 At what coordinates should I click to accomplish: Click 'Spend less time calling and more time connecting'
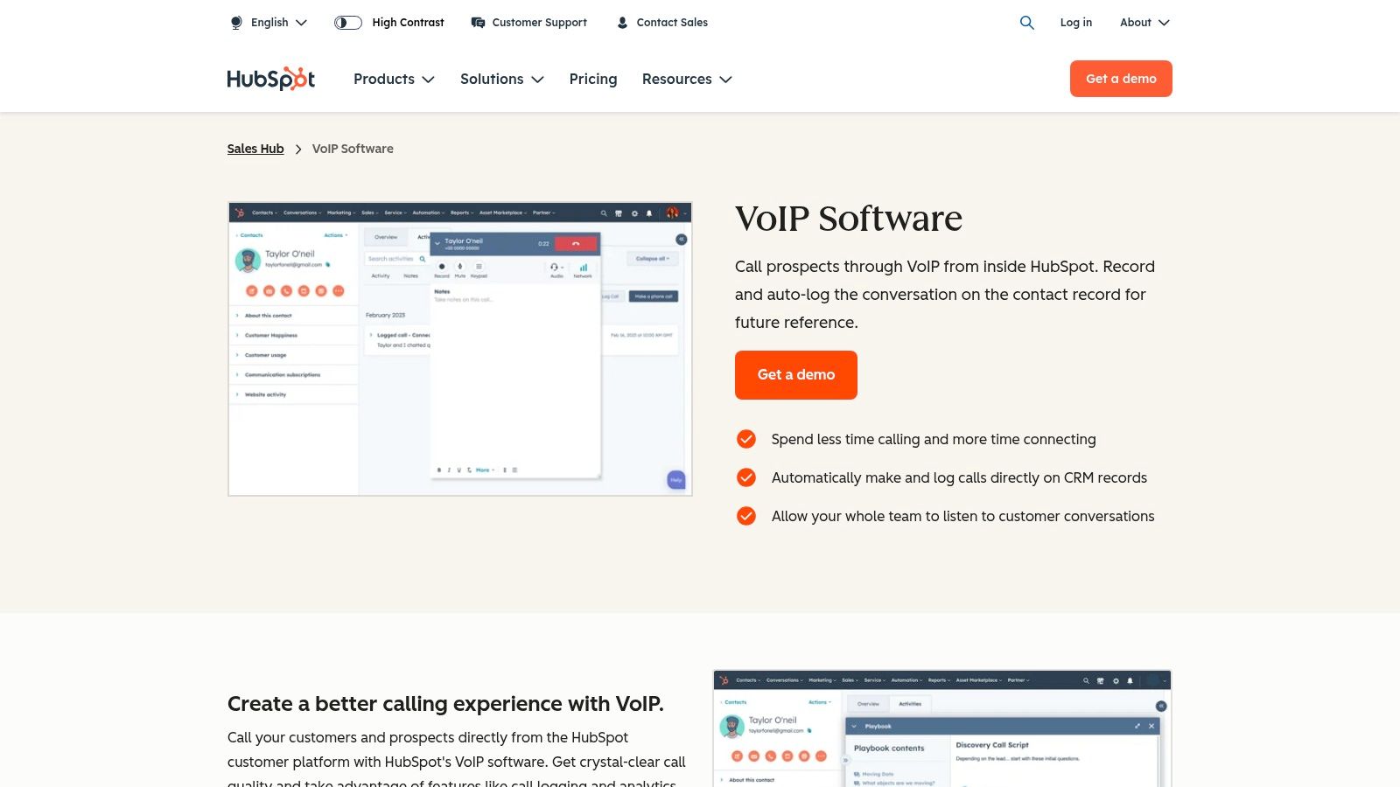(934, 439)
